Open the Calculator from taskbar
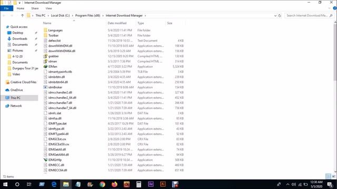The image size is (337, 189). click(x=138, y=184)
